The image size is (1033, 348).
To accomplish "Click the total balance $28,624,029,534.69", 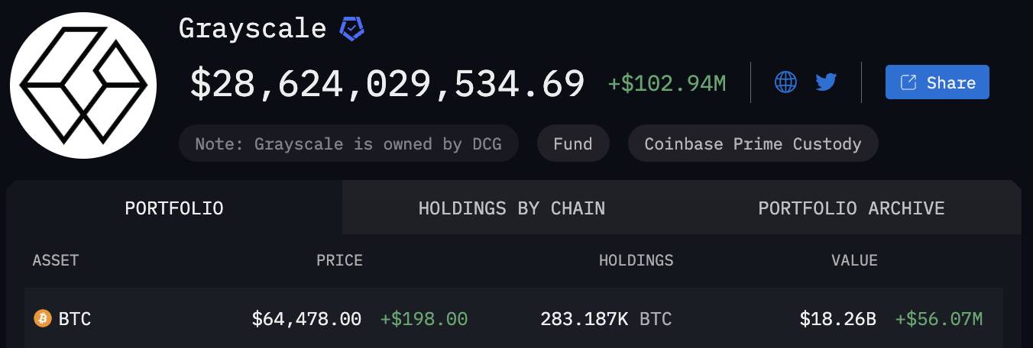I will (x=387, y=83).
